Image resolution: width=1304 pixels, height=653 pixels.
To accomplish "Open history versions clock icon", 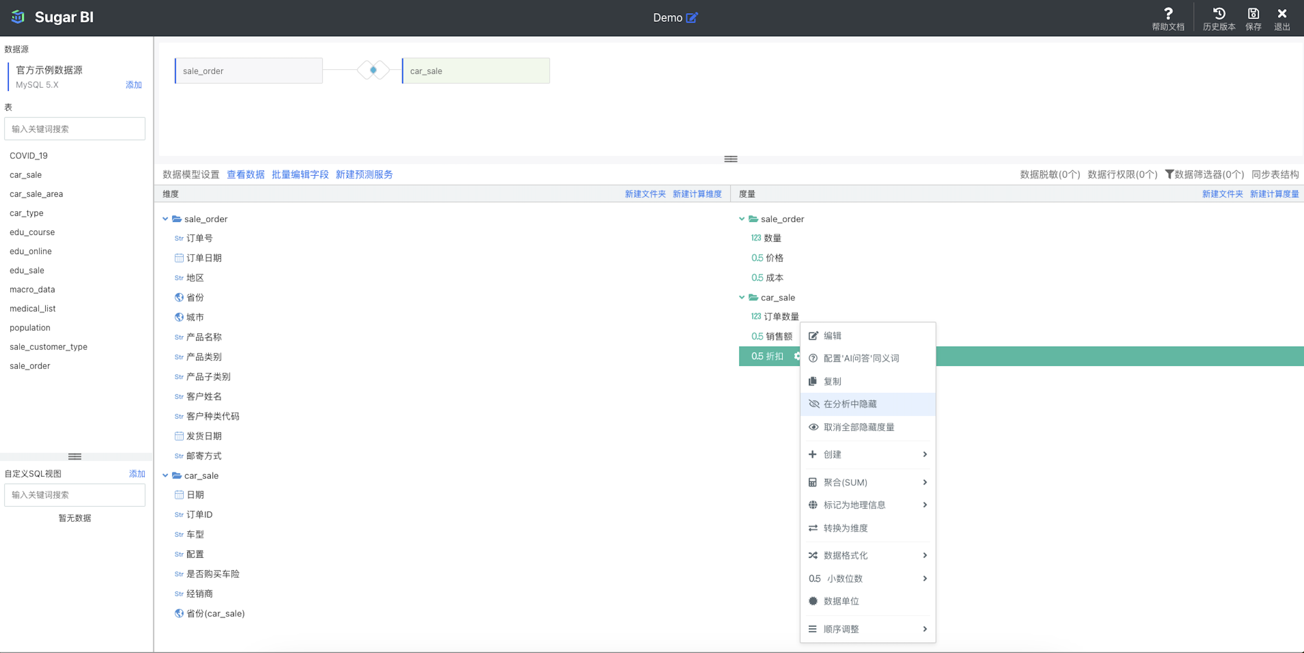I will coord(1219,14).
